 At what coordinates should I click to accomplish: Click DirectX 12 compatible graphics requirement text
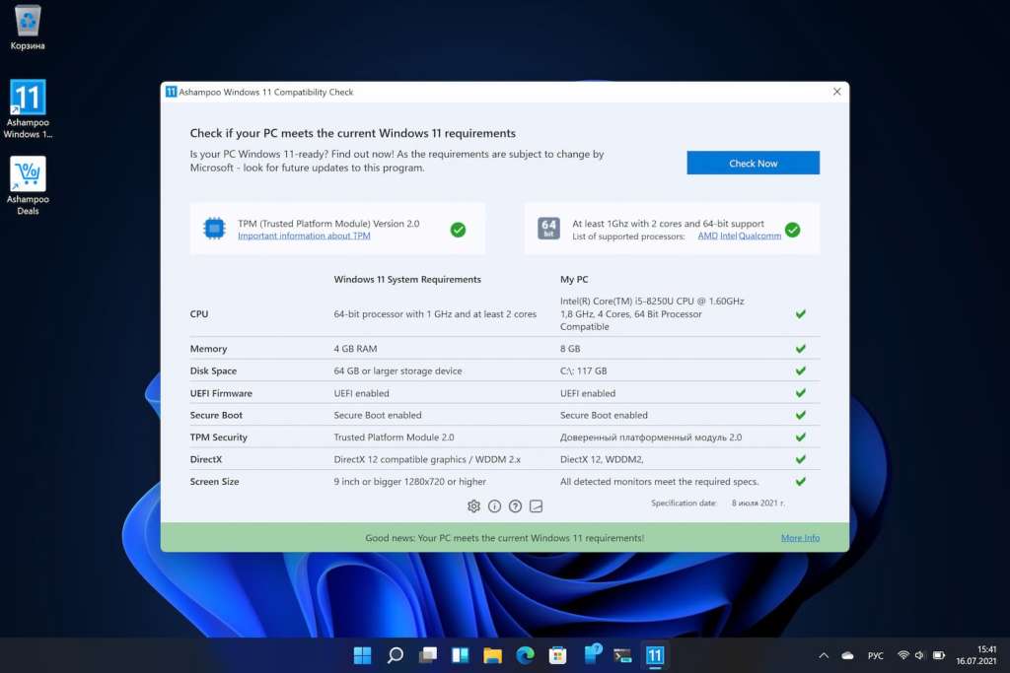point(427,459)
